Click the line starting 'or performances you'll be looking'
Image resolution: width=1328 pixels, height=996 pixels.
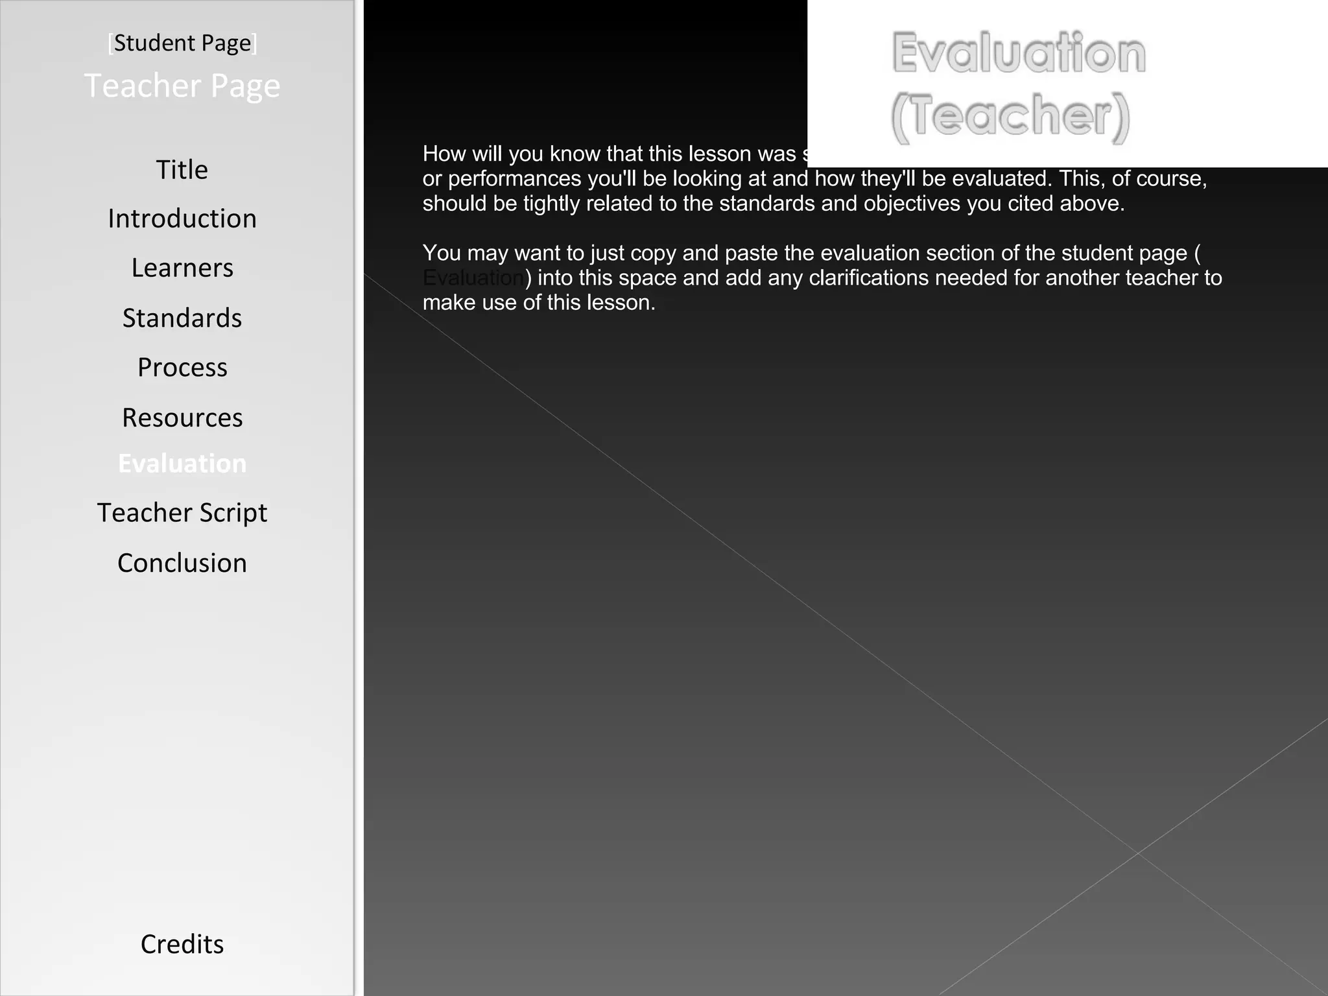coord(814,179)
